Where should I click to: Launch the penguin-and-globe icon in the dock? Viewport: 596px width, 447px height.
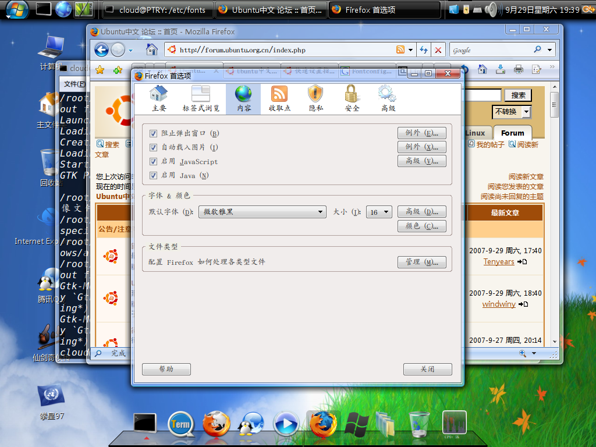pos(250,424)
